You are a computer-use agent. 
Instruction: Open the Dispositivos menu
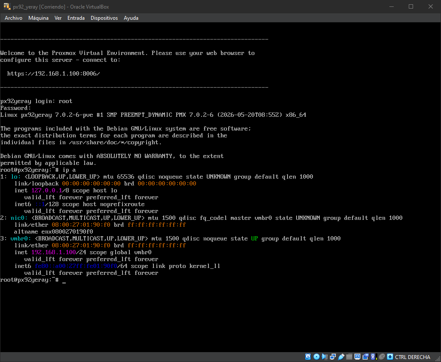point(104,18)
